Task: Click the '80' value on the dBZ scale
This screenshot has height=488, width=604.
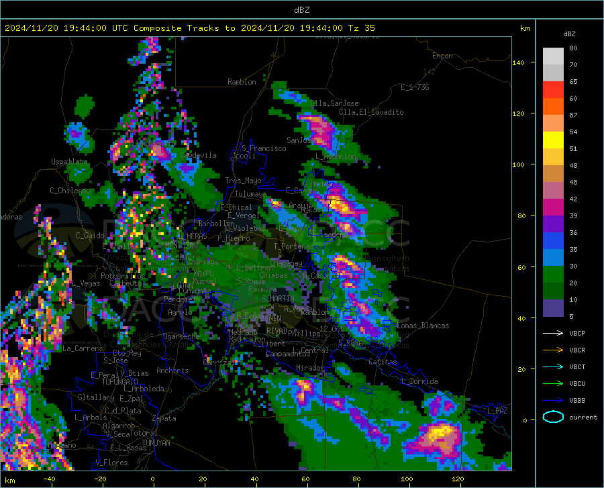Action: (573, 48)
